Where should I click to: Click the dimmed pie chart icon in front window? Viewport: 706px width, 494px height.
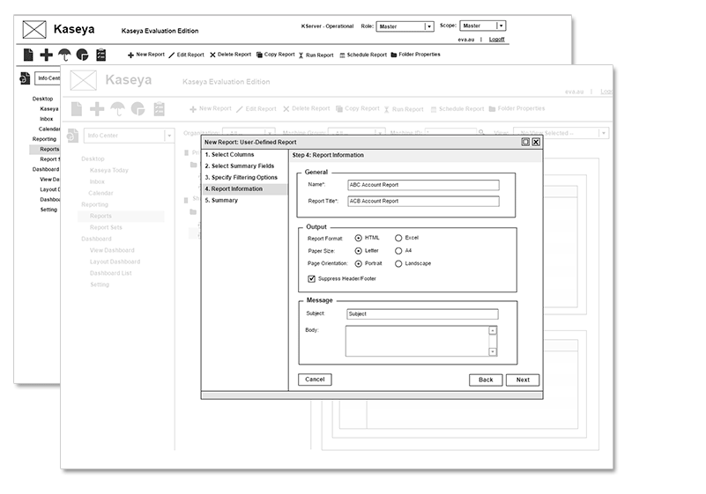[x=137, y=109]
